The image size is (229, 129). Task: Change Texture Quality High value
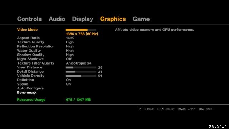pyautogui.click(x=70, y=42)
